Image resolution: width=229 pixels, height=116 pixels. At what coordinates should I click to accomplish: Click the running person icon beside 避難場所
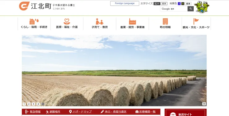[47, 112]
